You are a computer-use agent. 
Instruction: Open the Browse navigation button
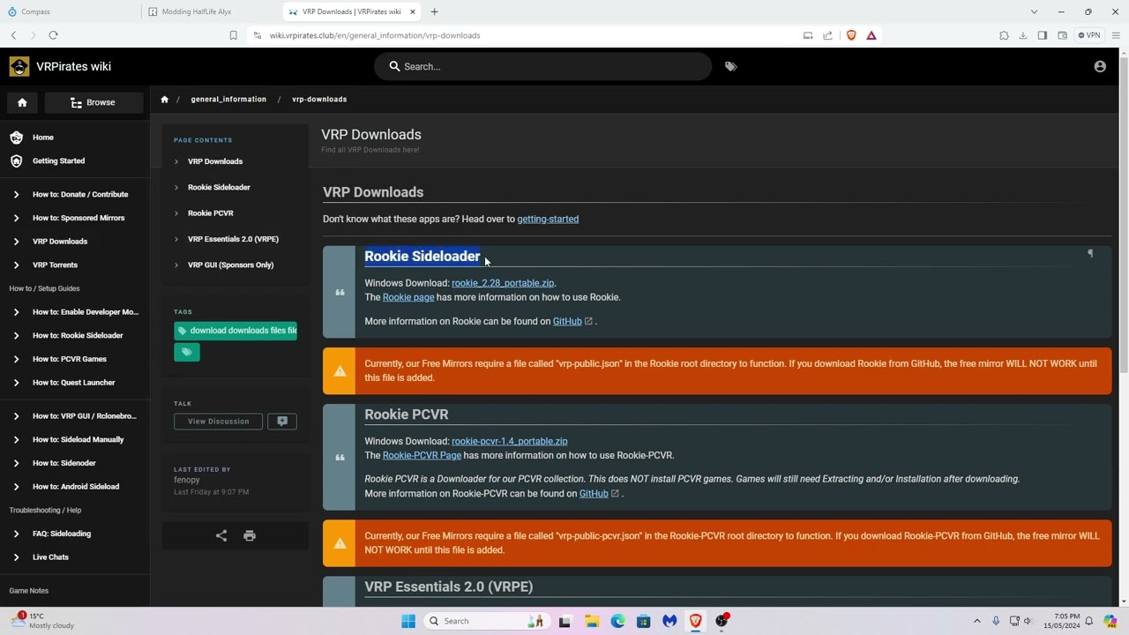click(x=93, y=102)
